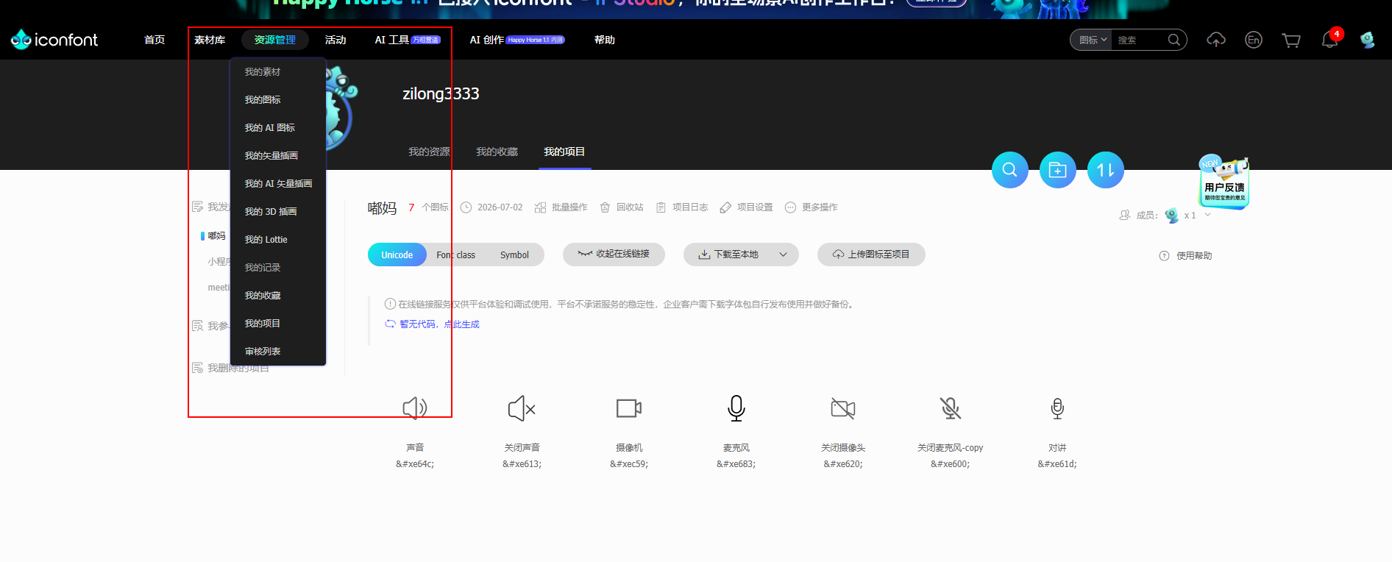Open 使用帮助 usage help

1185,256
